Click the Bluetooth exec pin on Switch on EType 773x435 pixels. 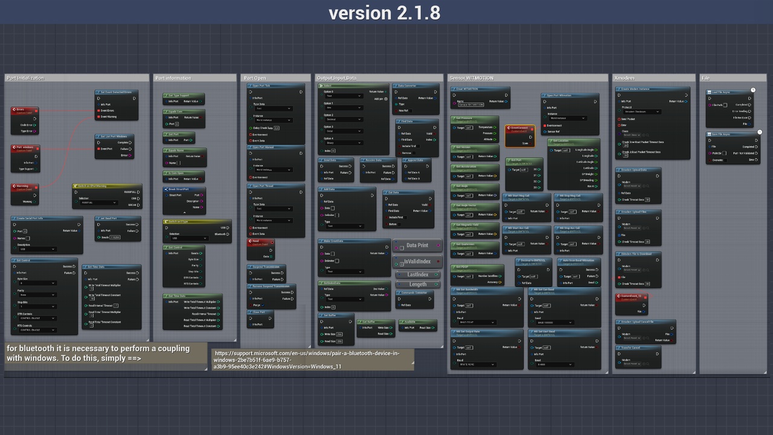[x=228, y=234]
